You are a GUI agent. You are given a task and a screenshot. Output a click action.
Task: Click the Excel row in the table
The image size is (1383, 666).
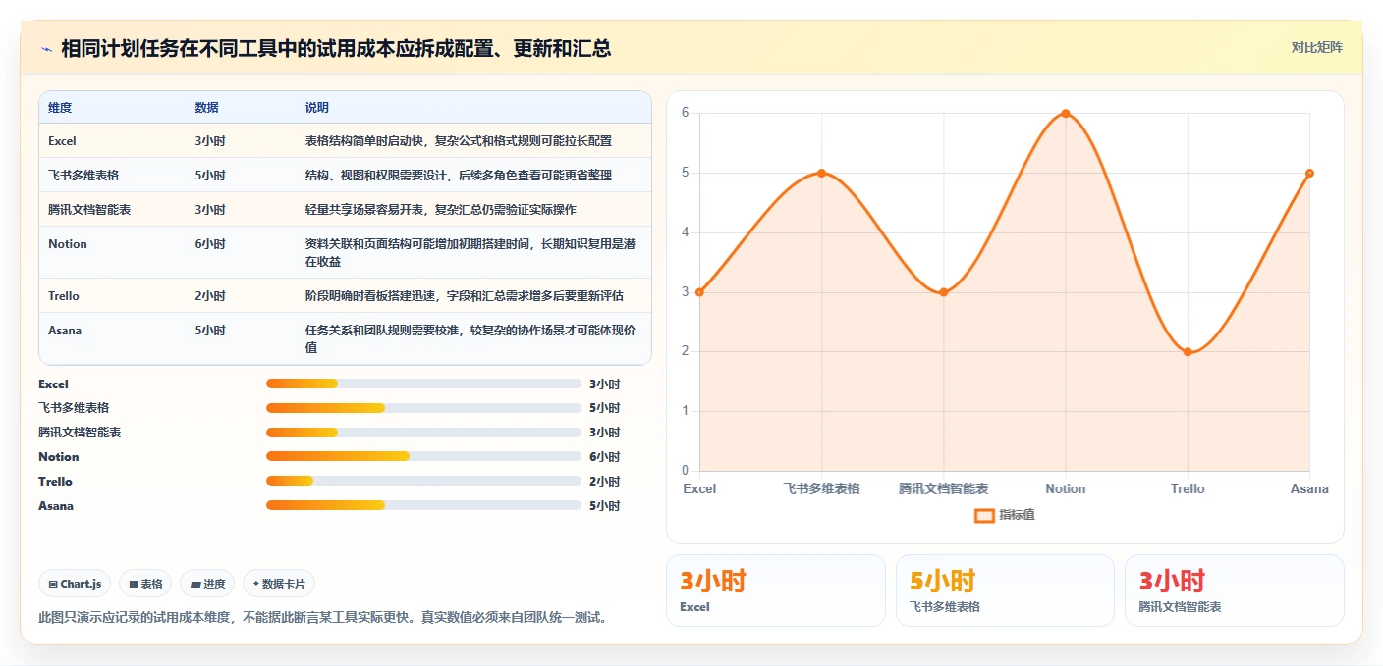click(x=345, y=141)
